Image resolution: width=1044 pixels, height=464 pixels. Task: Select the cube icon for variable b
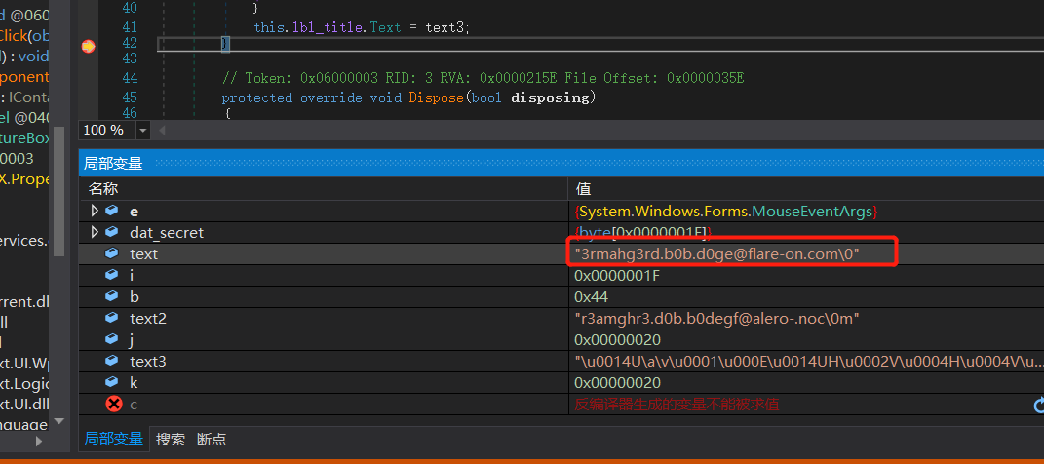tap(112, 296)
